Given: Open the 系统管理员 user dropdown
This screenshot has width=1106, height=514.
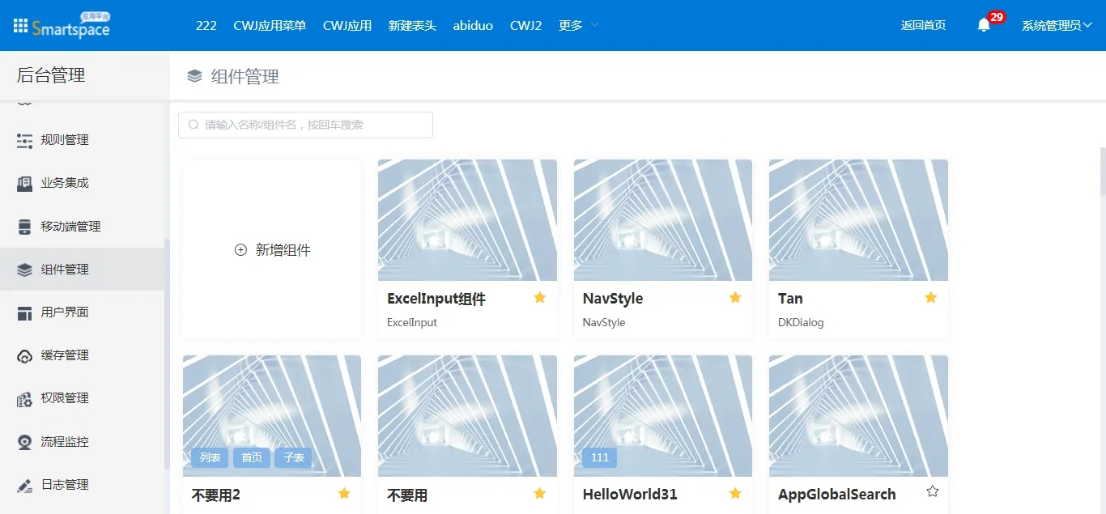Looking at the screenshot, I should [1057, 25].
